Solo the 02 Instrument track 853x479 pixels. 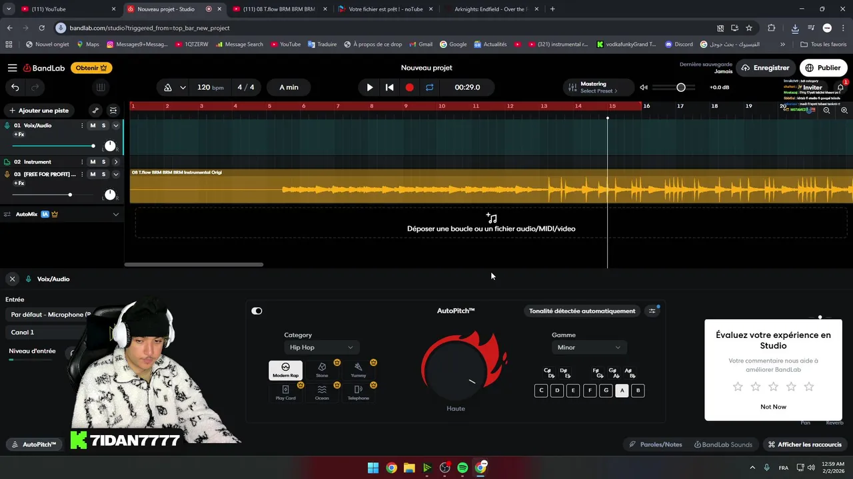(103, 162)
